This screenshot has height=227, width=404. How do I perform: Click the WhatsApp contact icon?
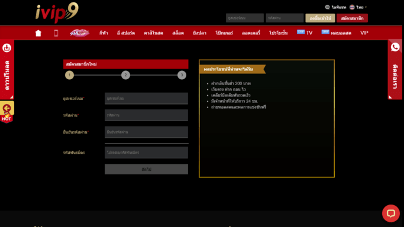coord(395,47)
